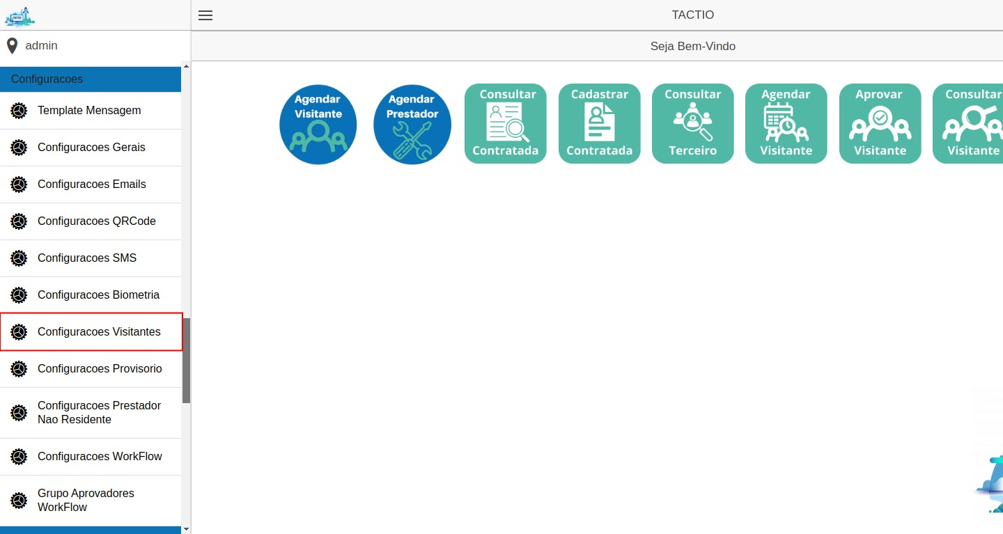1003x534 pixels.
Task: Click the green Agendar Visitante tile
Action: [786, 124]
